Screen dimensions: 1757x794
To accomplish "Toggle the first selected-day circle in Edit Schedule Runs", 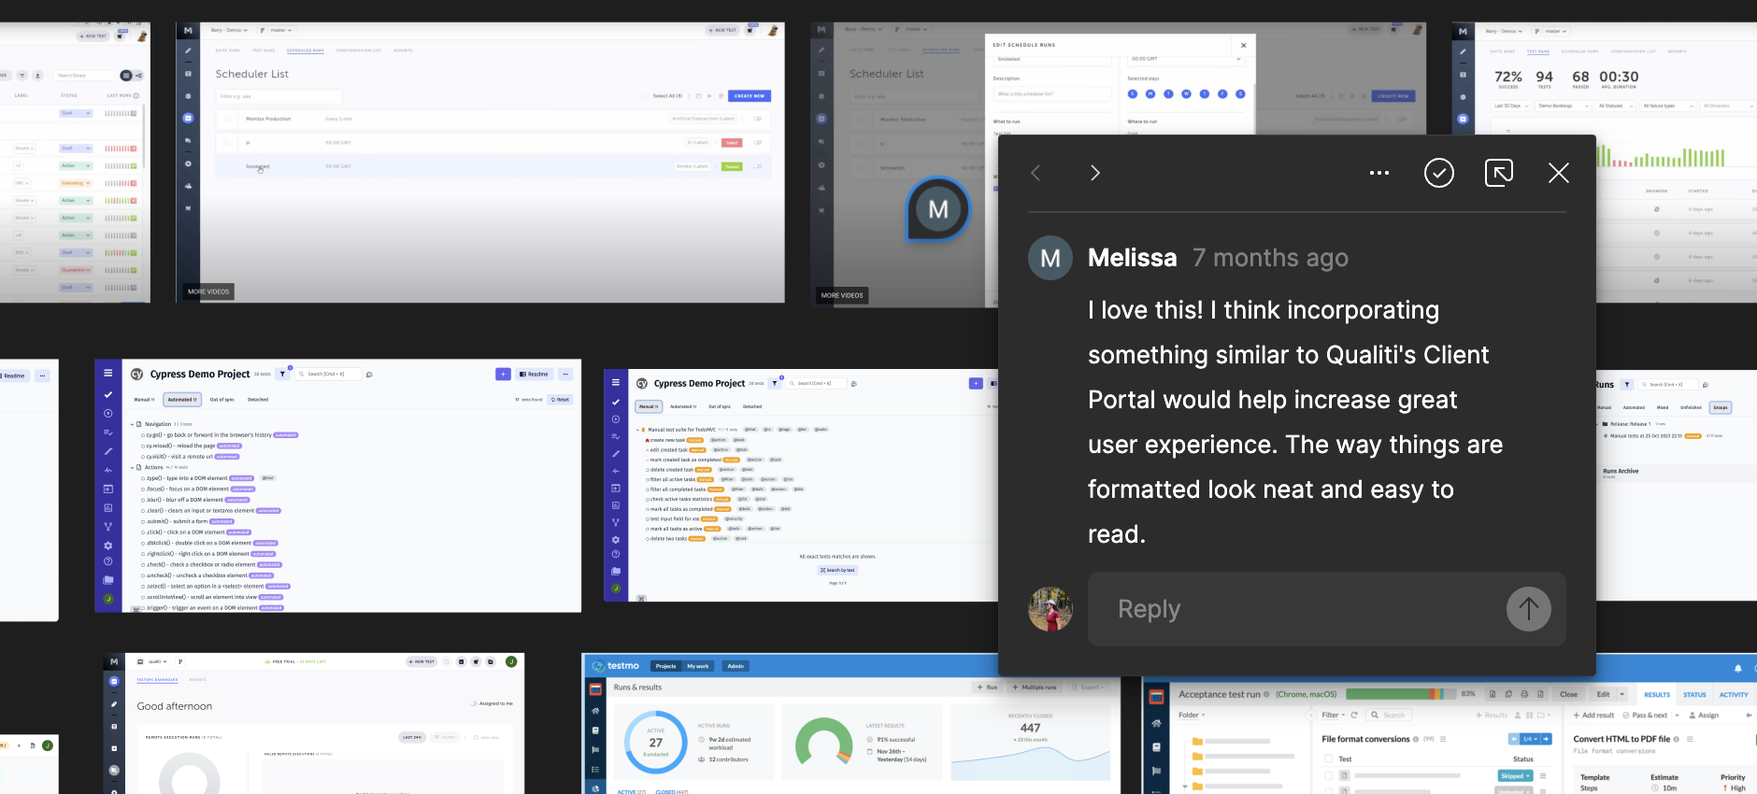I will pyautogui.click(x=1133, y=93).
